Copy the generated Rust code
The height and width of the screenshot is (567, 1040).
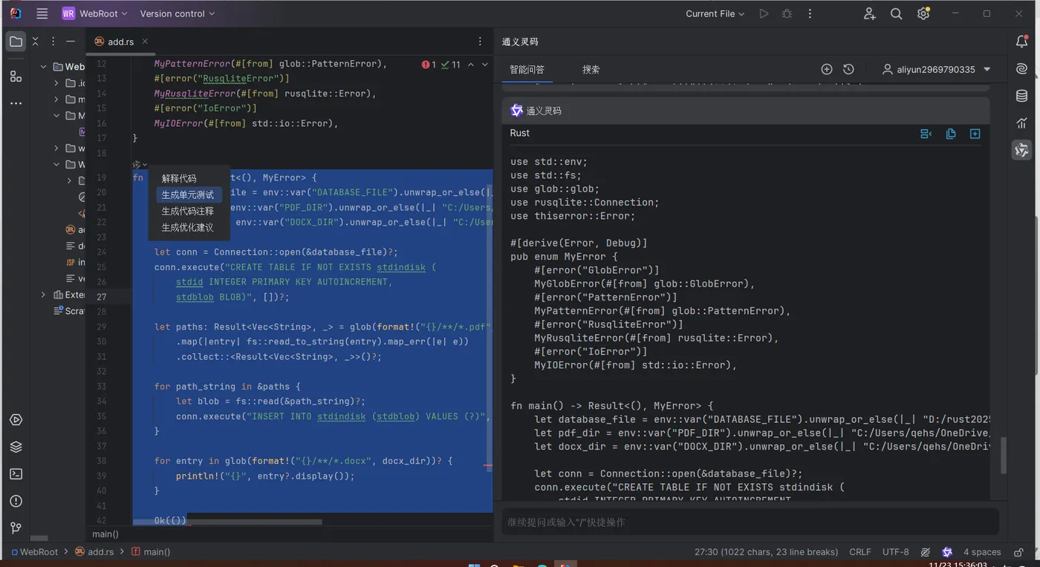click(951, 134)
